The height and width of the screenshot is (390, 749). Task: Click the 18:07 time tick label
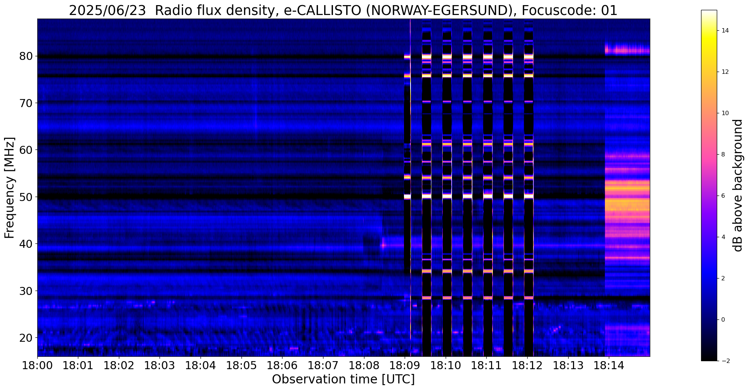(323, 365)
